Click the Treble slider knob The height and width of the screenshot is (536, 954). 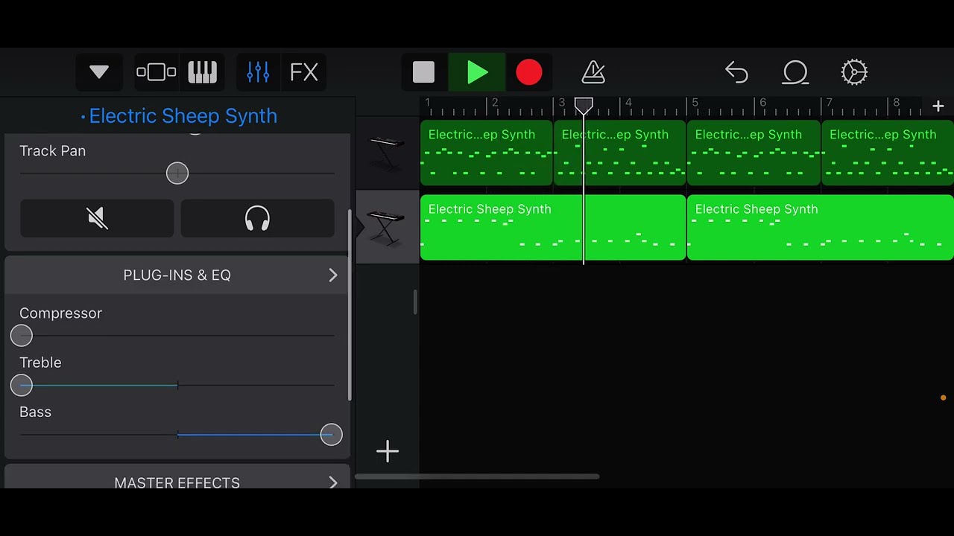22,385
